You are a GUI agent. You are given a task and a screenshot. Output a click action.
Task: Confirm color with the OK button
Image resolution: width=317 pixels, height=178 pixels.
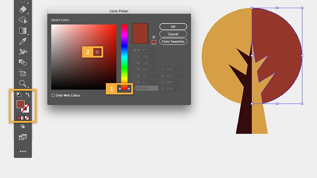tap(173, 27)
